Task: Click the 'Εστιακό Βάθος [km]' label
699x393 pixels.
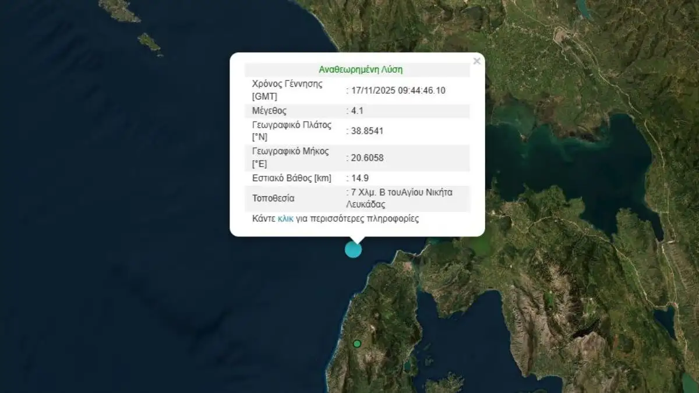Action: click(291, 178)
